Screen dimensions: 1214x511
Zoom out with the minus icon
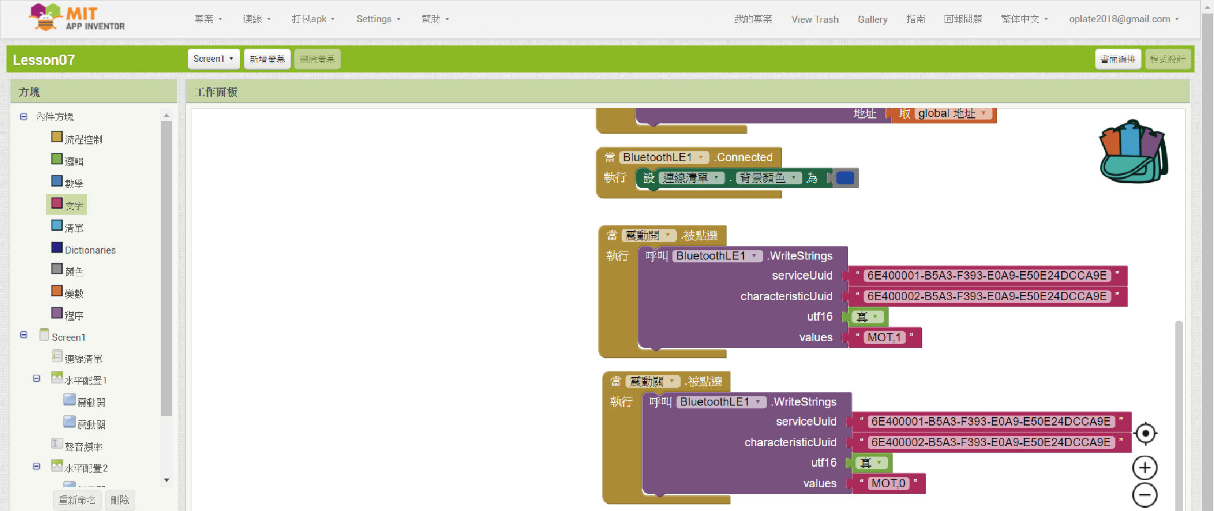coord(1145,495)
